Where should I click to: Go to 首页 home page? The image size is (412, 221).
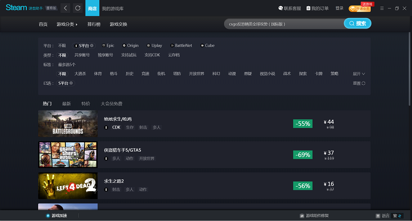tap(43, 24)
